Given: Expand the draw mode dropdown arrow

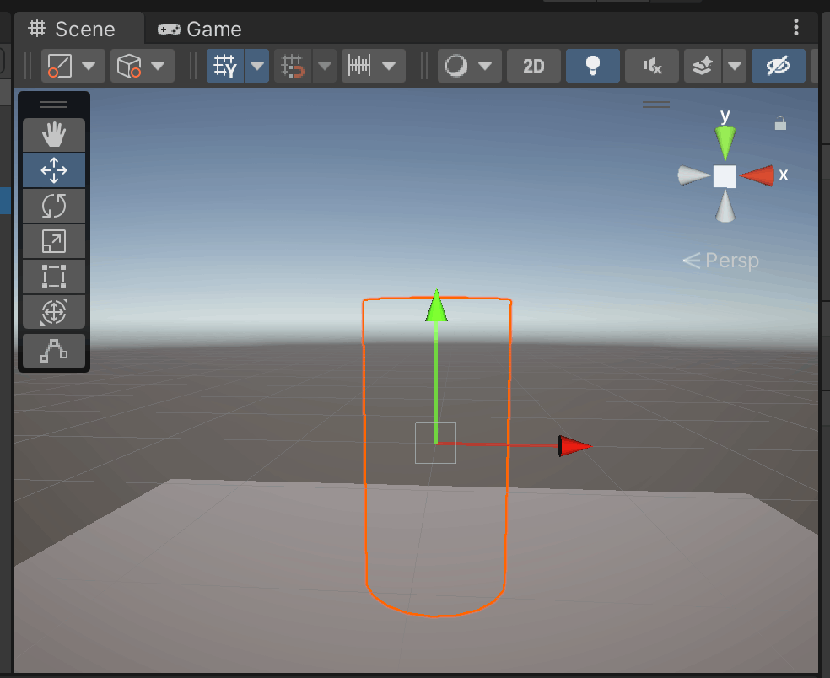Looking at the screenshot, I should [485, 66].
